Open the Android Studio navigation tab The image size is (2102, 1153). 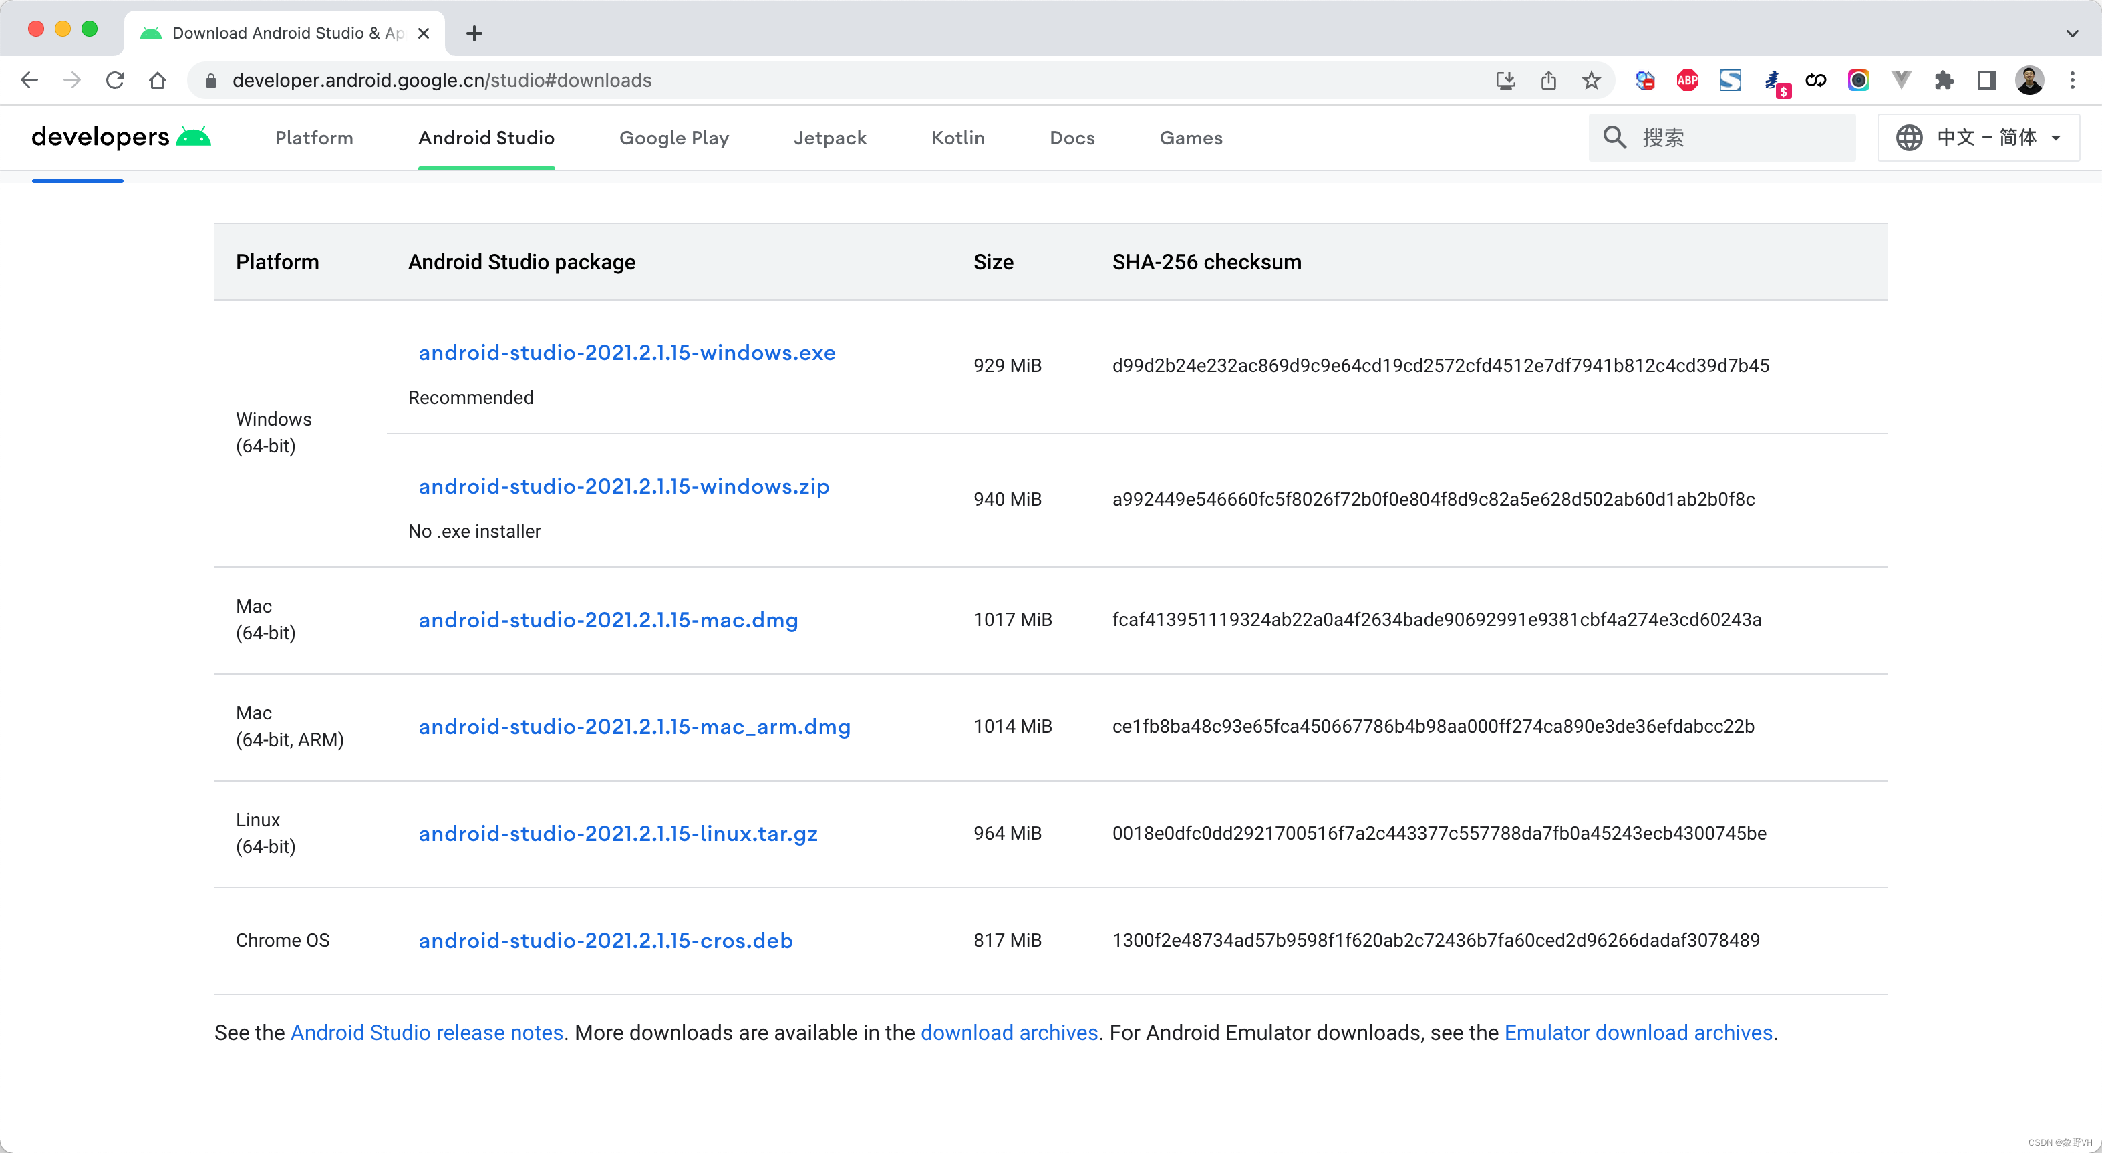pyautogui.click(x=486, y=138)
